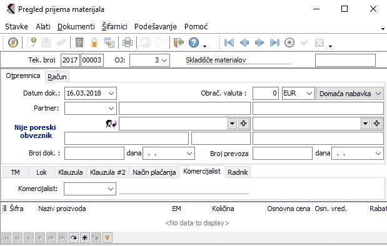Click the Tek. broj 00003 number field

coord(92,60)
